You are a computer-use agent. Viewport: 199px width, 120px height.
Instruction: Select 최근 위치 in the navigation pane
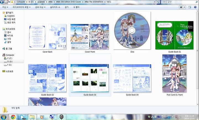[x=10, y=22]
